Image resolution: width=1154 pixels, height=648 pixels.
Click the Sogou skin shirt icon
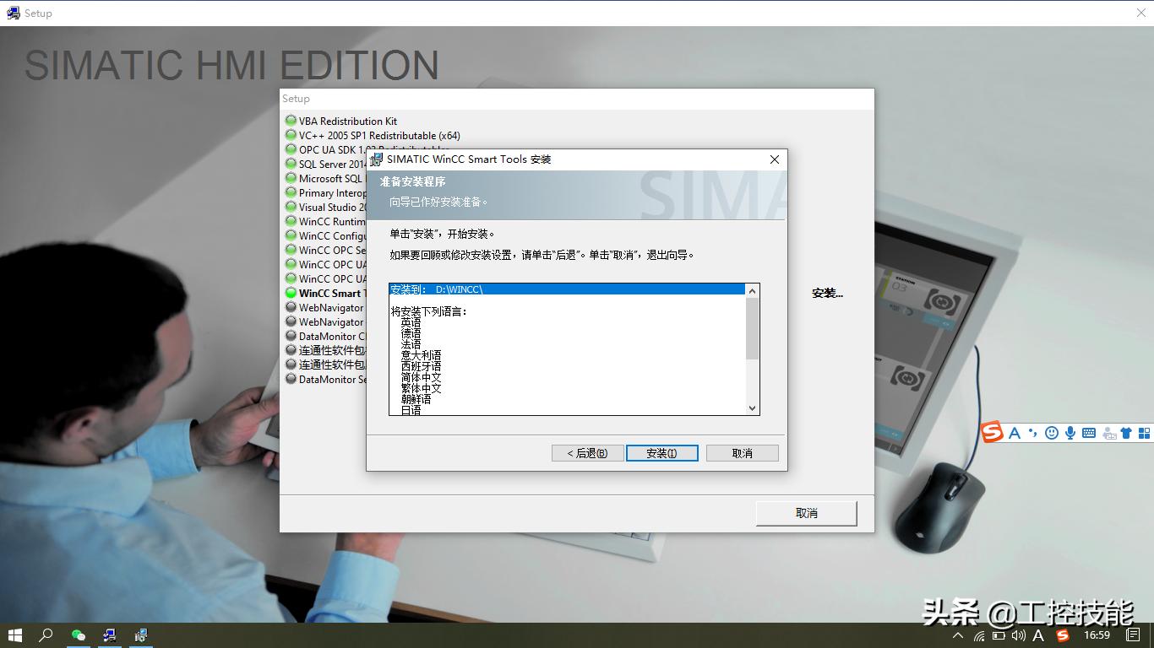pos(1126,433)
